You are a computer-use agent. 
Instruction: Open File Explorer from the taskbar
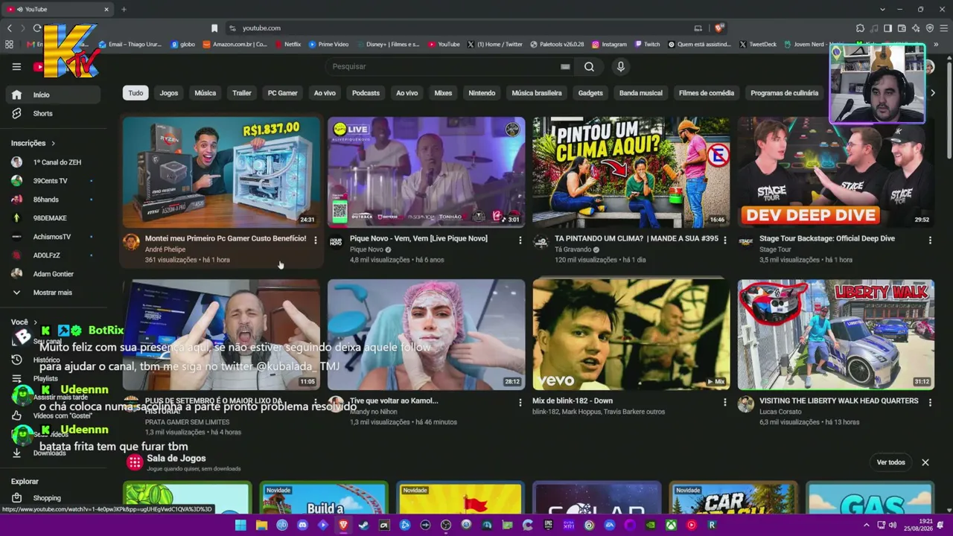[261, 525]
